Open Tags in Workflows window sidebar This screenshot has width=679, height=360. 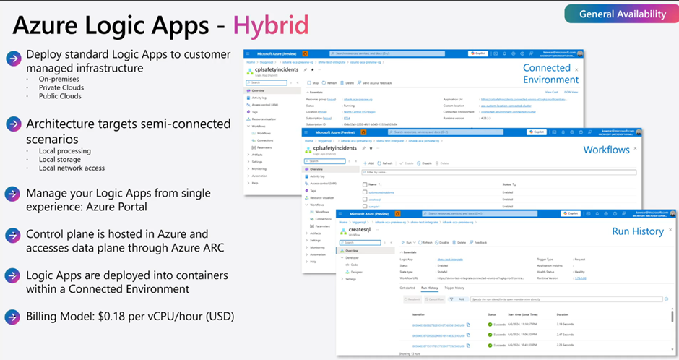tap(311, 191)
